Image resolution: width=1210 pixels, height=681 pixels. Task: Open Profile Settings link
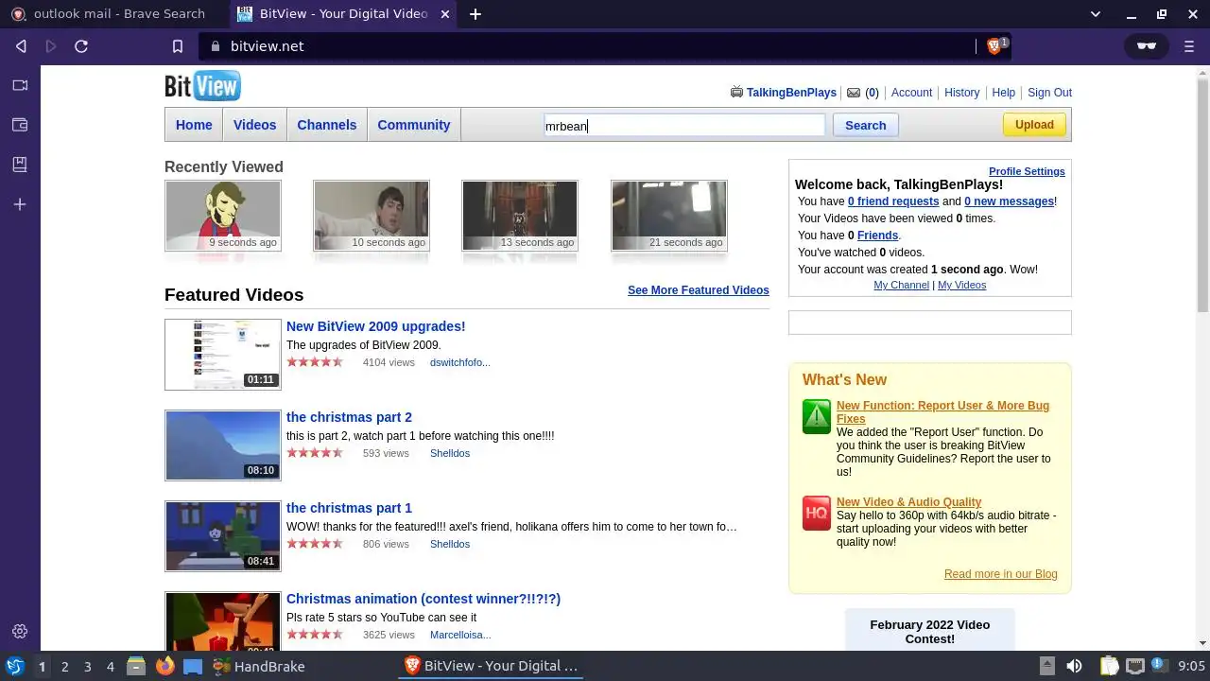[x=1027, y=171]
